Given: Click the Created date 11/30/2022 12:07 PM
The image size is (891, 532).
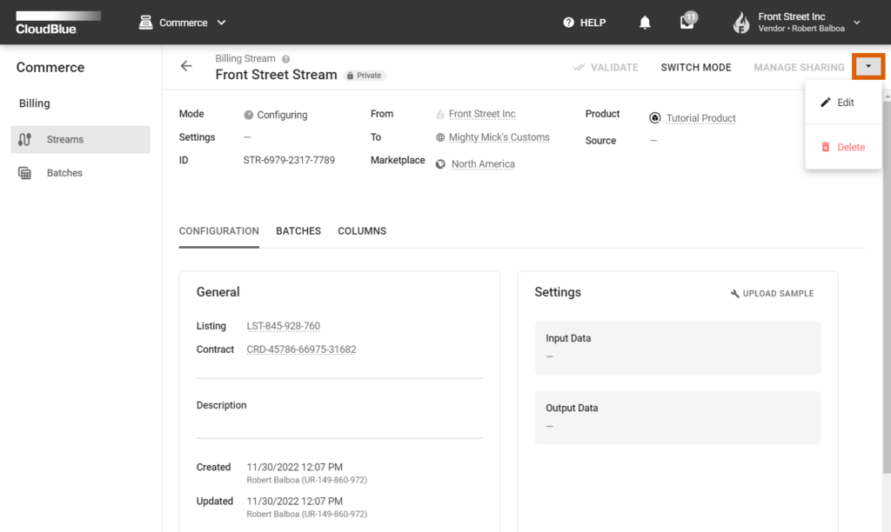Looking at the screenshot, I should [294, 468].
